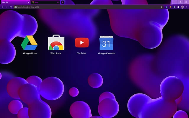This screenshot has height=118, width=189.
Task: Click the YouTube label text
Action: coord(82,53)
